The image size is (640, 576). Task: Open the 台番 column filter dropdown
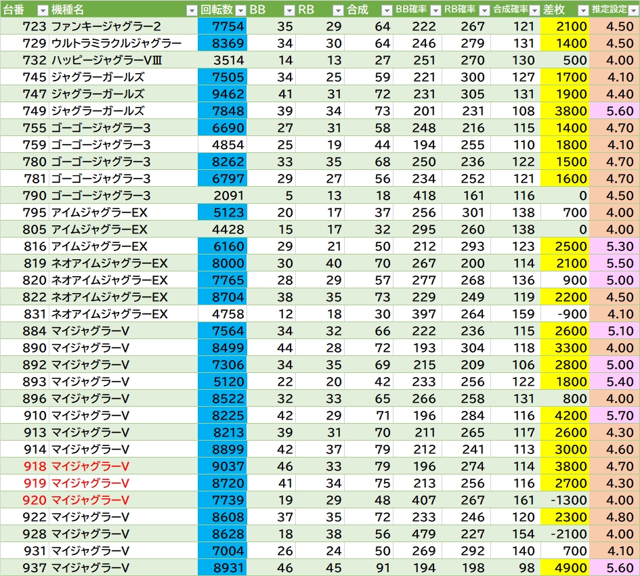pyautogui.click(x=42, y=10)
